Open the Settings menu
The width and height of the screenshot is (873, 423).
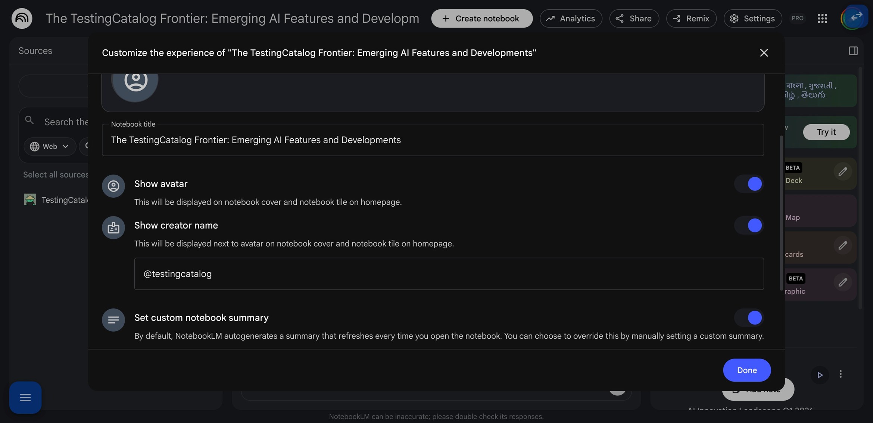click(752, 18)
